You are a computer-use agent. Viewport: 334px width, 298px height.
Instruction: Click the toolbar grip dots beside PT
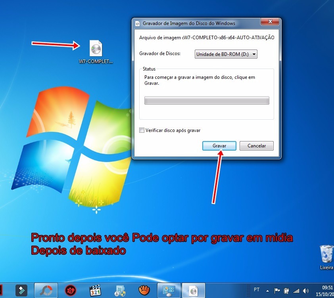point(248,290)
